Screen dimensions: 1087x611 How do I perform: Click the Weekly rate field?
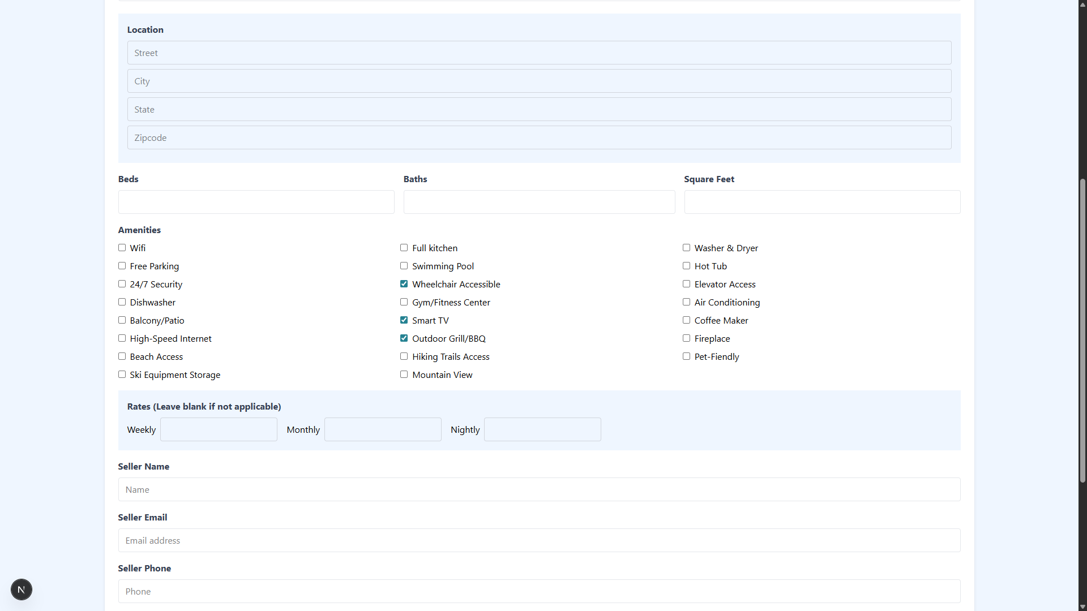(x=219, y=429)
